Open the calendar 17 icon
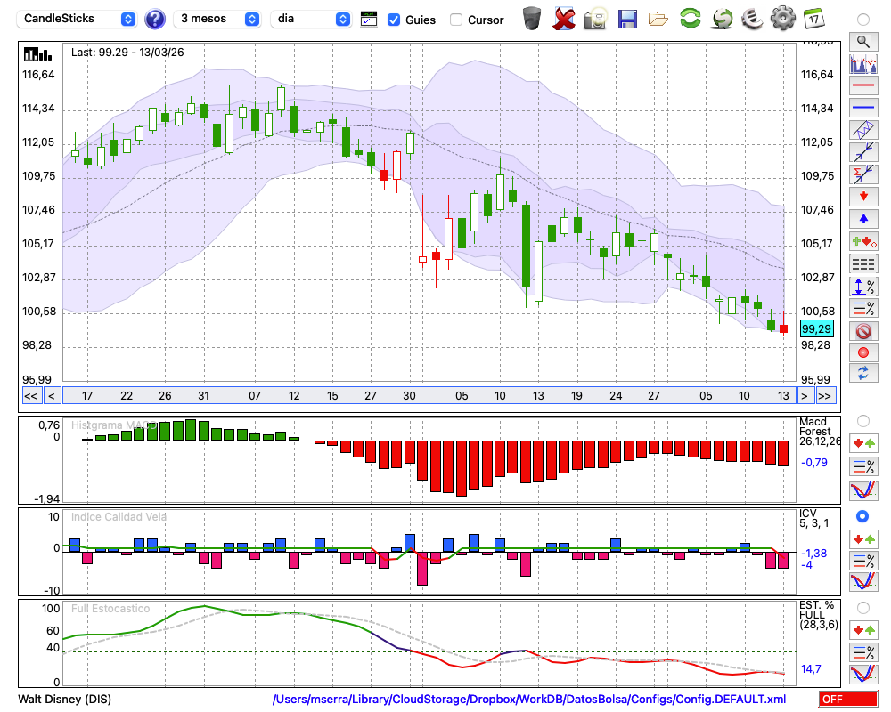 813,19
